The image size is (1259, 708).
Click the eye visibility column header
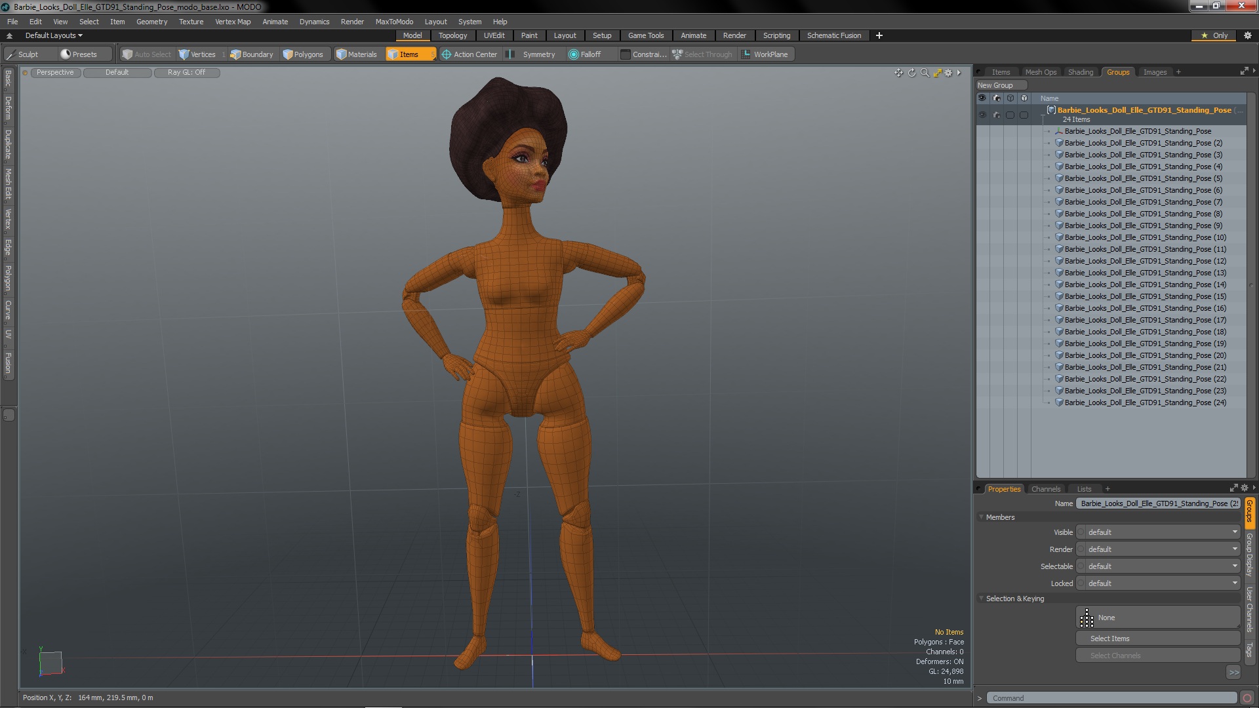coord(982,98)
